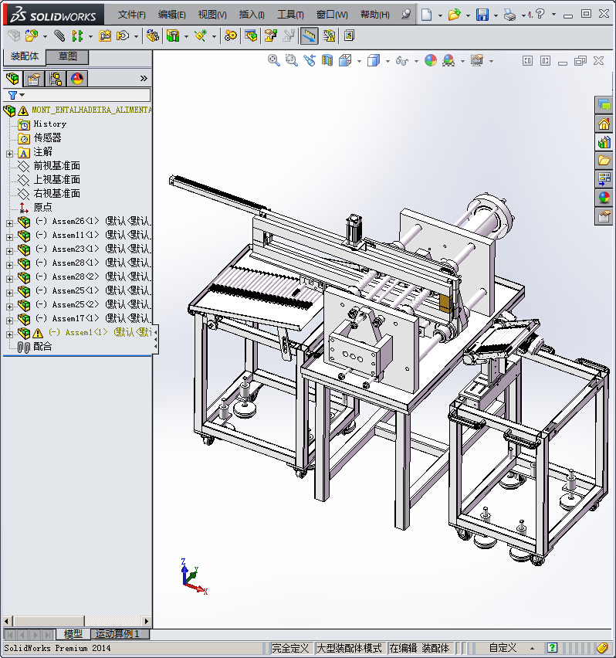Image resolution: width=616 pixels, height=658 pixels.
Task: Click the Mate paperclip icon
Action: pyautogui.click(x=59, y=36)
